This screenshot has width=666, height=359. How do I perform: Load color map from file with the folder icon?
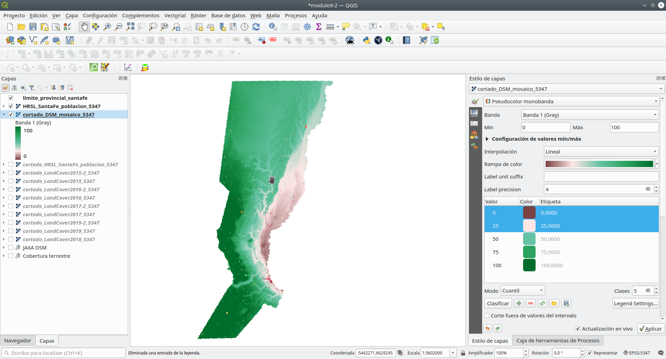554,303
